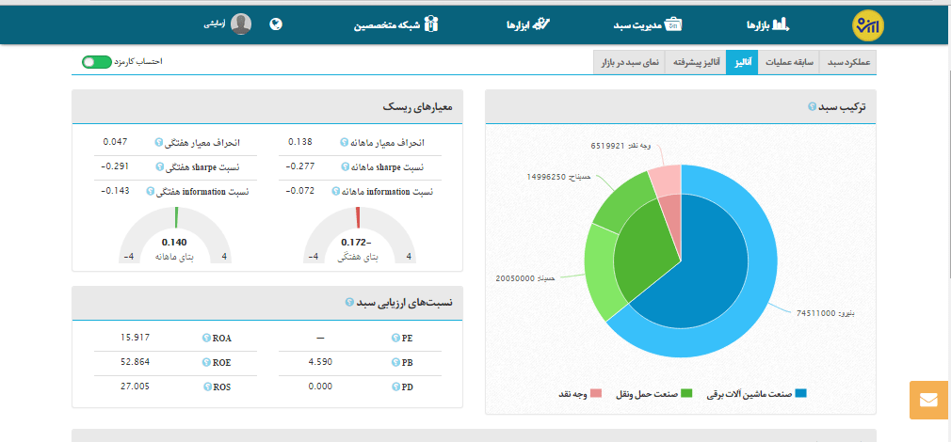Click the help icon next to PE

coord(395,339)
